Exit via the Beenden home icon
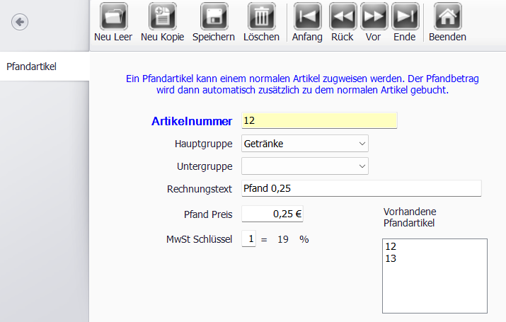506x322 pixels. pyautogui.click(x=447, y=17)
